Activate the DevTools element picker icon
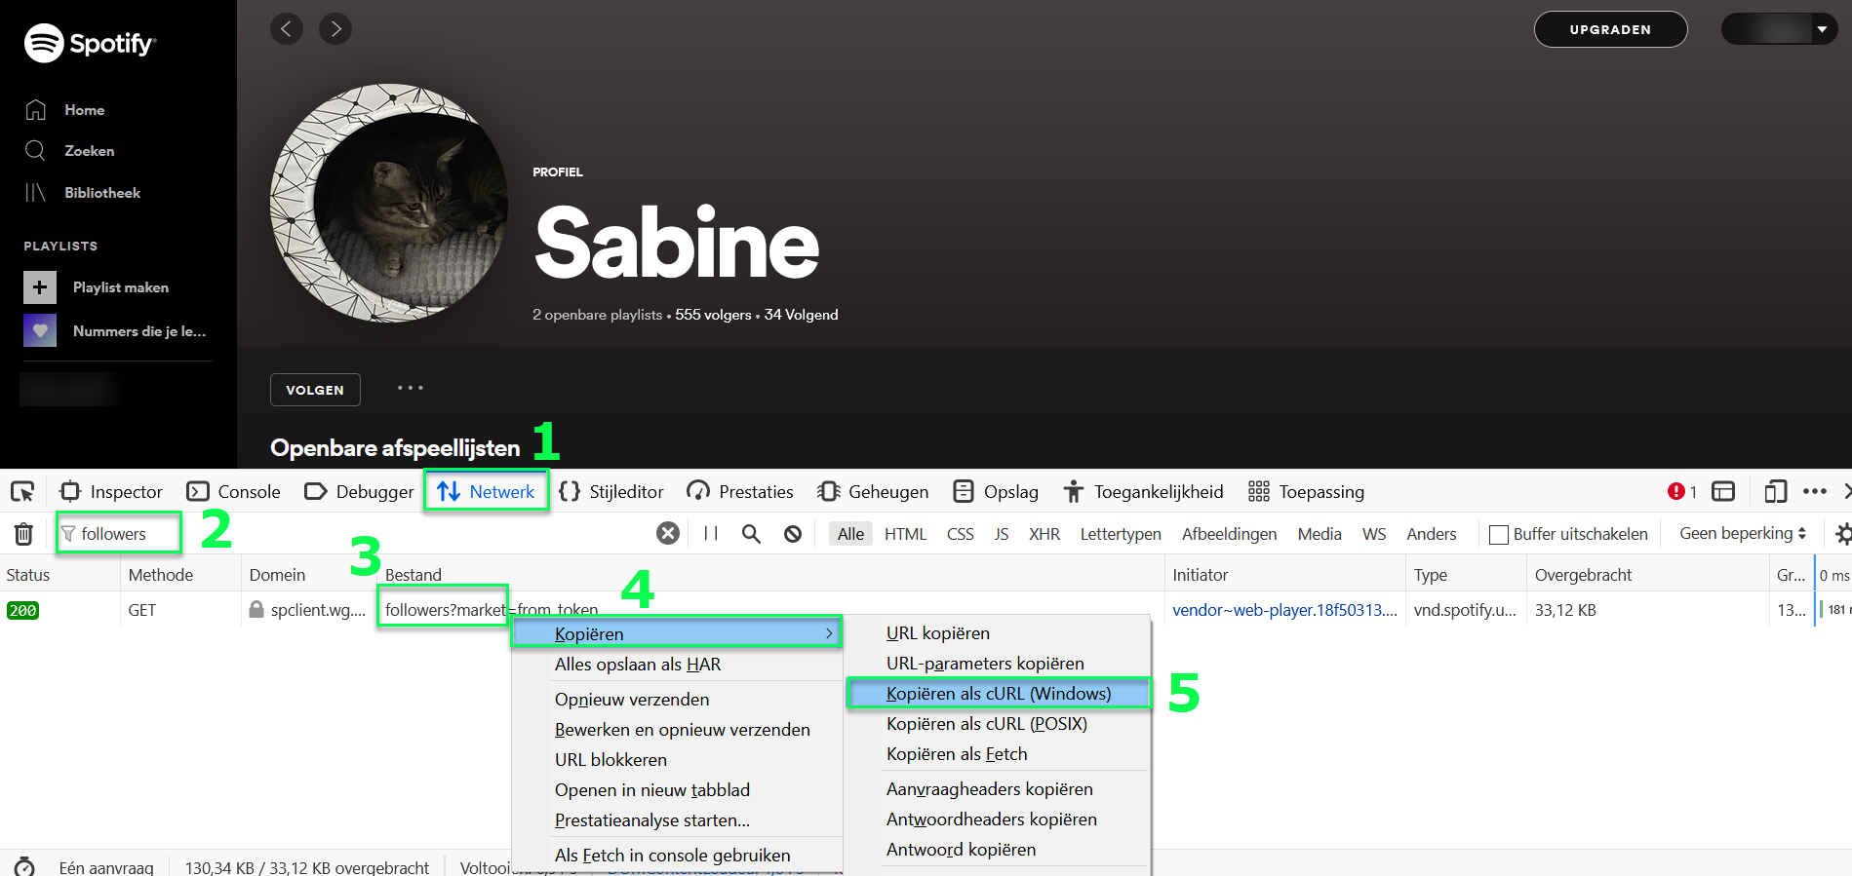This screenshot has height=876, width=1852. click(22, 491)
